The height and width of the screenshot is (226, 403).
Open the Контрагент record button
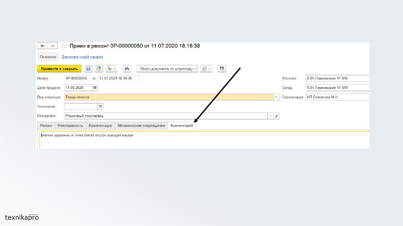[x=277, y=116]
